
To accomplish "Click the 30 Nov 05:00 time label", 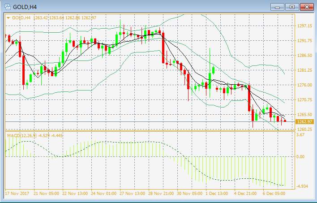I will 190,194.
